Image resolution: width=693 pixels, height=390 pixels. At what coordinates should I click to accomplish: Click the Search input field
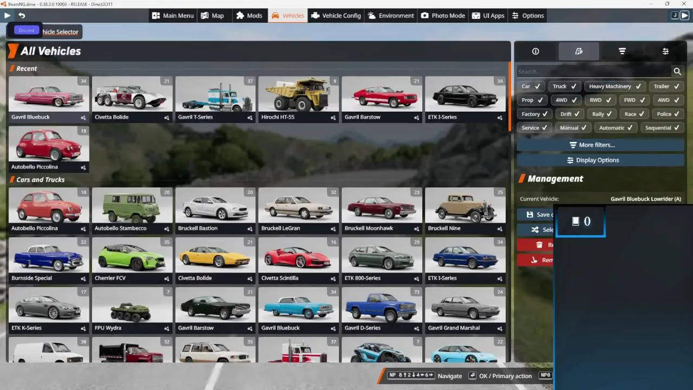594,71
